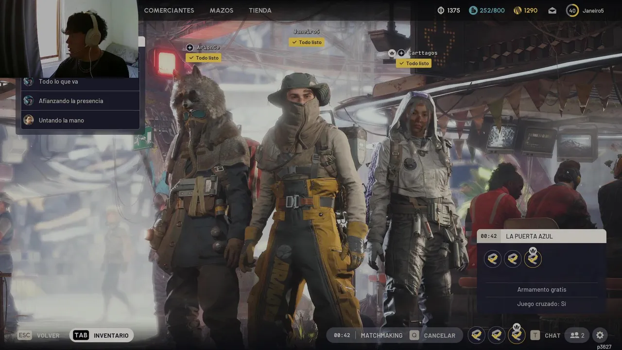Toggle Carttagos' Todo listo ready badge

point(414,63)
